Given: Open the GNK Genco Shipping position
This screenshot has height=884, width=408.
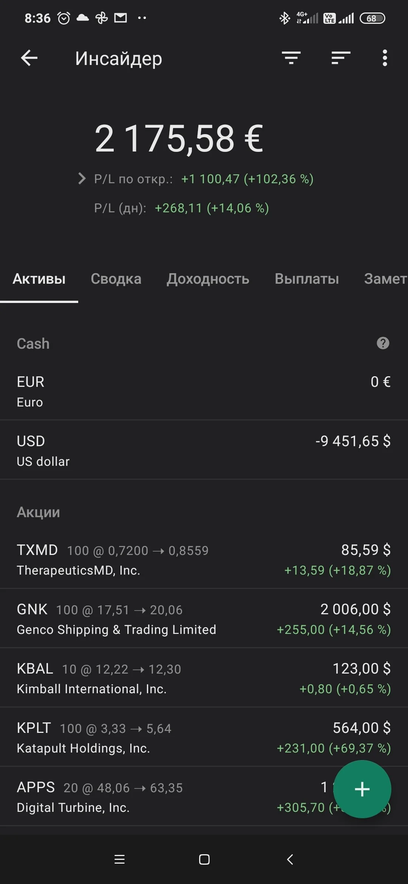Looking at the screenshot, I should [x=204, y=618].
